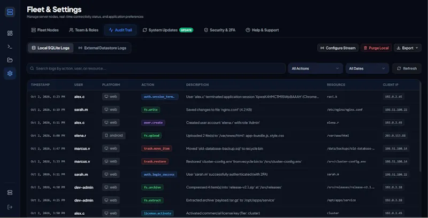
Task: Open the All Dates filter dropdown
Action: [367, 68]
